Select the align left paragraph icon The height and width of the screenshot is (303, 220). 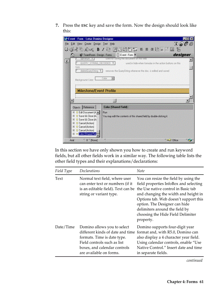(x=141, y=49)
